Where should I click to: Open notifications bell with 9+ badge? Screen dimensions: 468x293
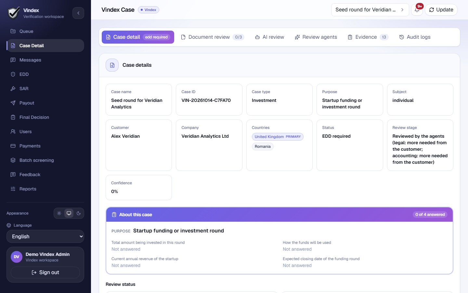tap(417, 10)
